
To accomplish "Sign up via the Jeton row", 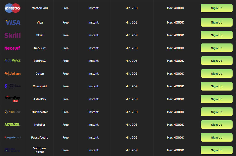I will click(217, 73).
